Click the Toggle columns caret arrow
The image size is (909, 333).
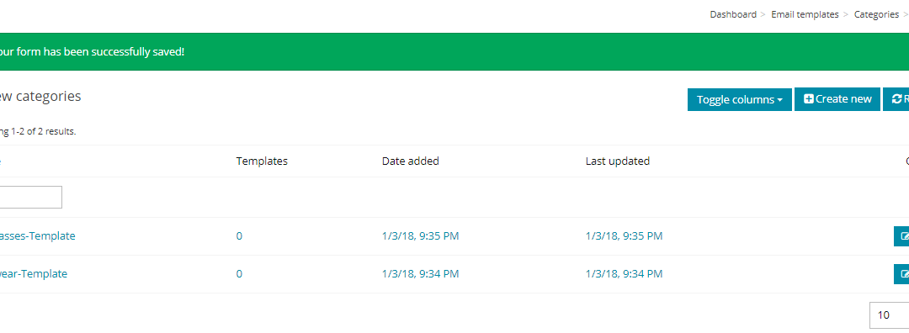point(780,100)
